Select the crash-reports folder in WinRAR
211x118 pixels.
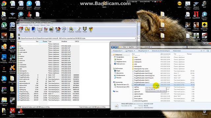tap(23, 52)
